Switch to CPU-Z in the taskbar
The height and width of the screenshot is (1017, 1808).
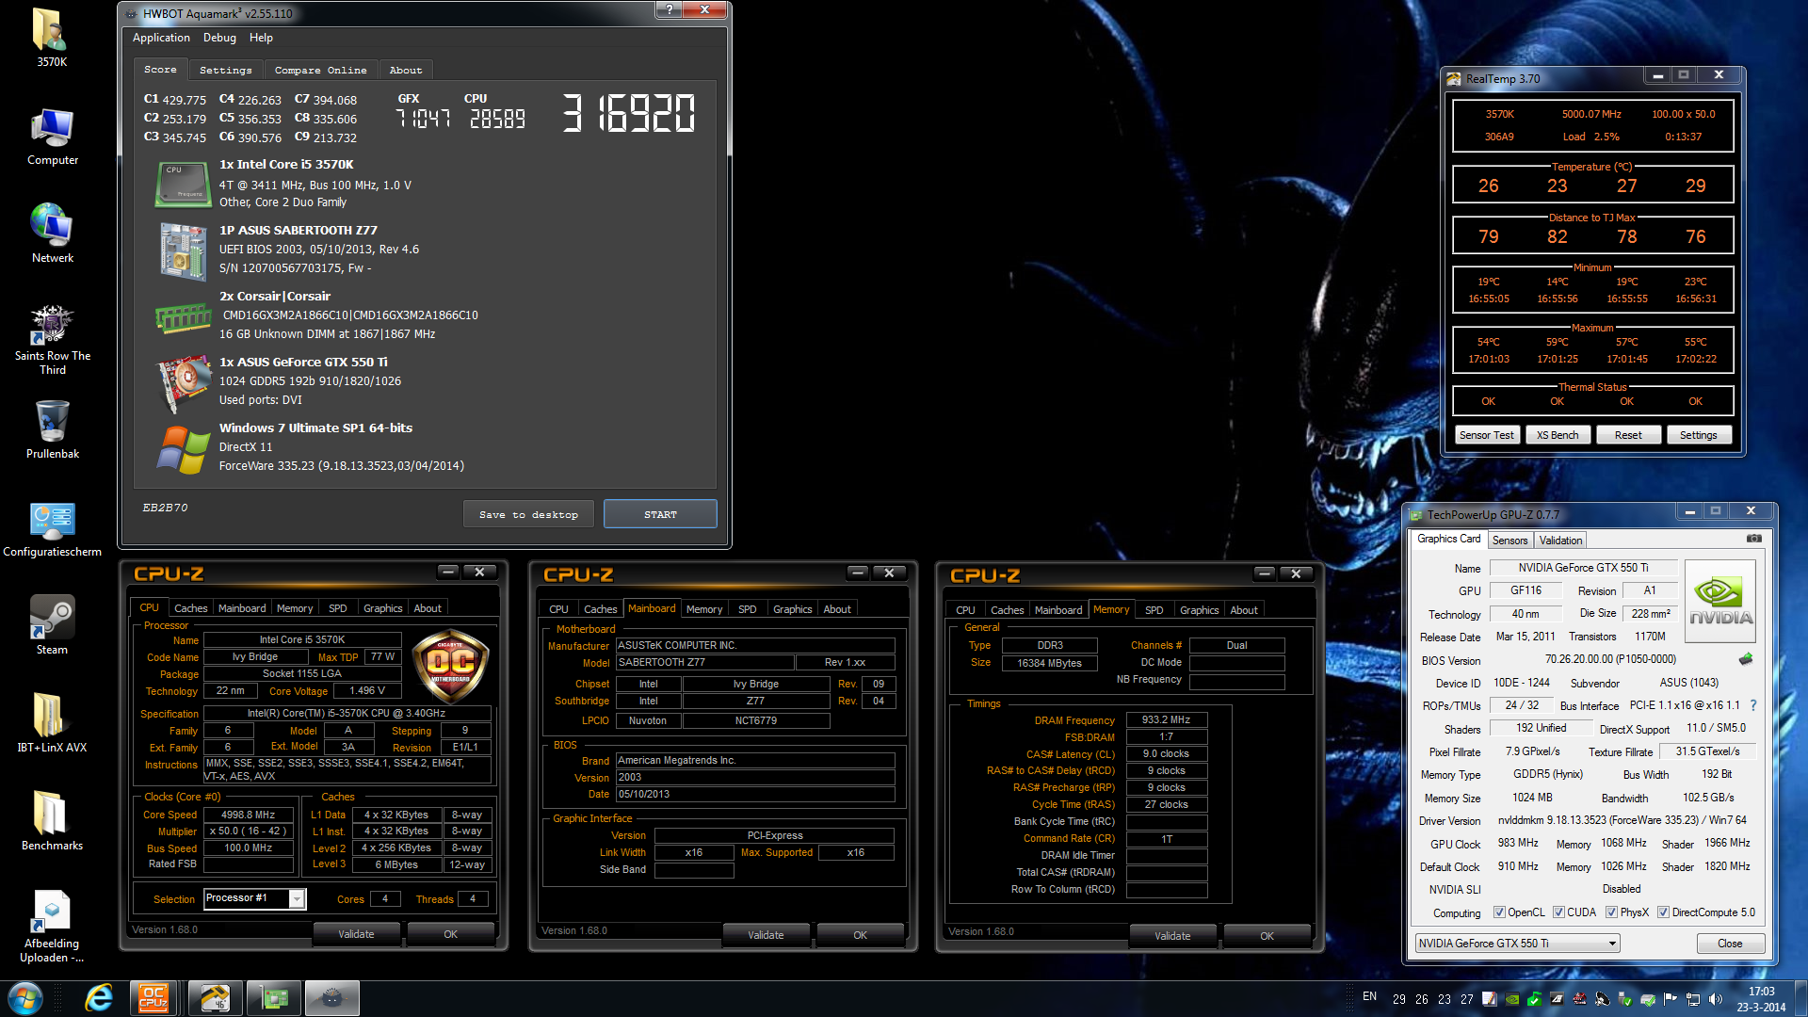153,998
